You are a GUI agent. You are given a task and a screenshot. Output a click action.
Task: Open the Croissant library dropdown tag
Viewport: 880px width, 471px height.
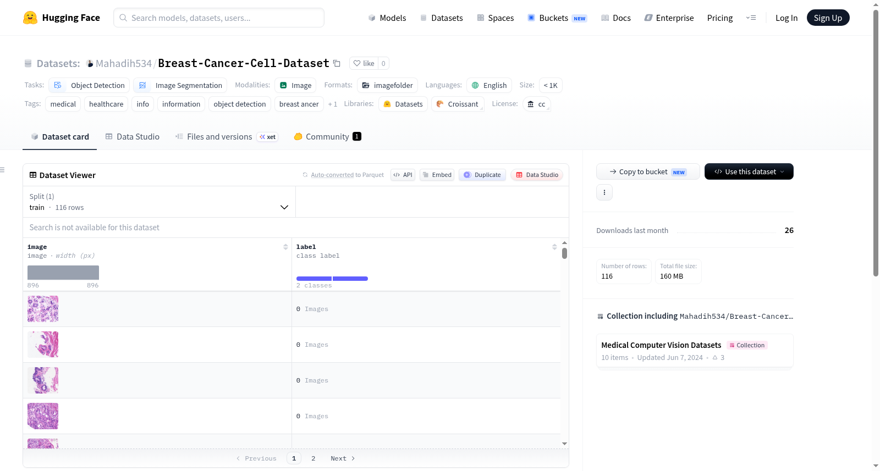coord(458,104)
